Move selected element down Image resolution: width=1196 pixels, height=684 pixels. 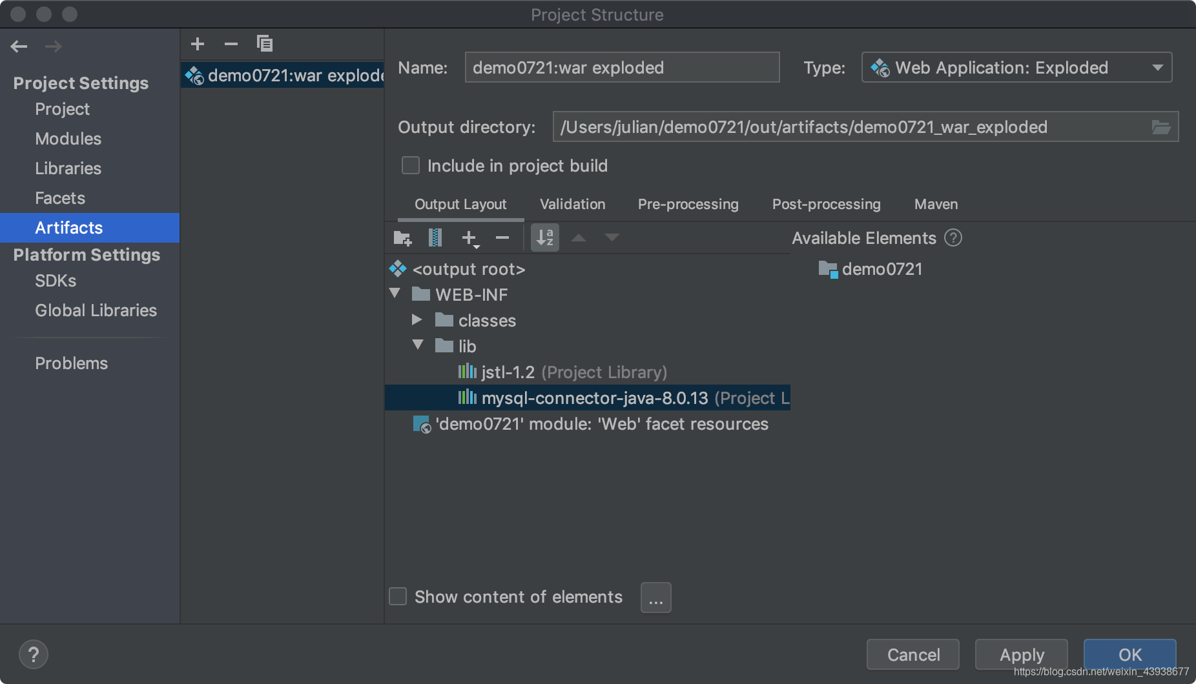(612, 238)
